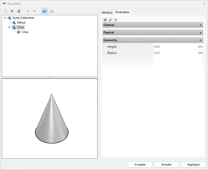Expand the Général section

pos(153,25)
